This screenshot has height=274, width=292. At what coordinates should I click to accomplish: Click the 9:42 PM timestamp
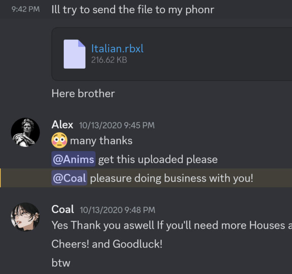coord(26,9)
